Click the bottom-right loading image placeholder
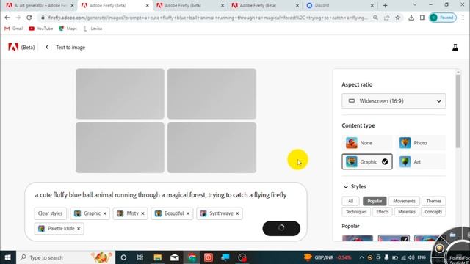This screenshot has height=264, width=470. (x=212, y=147)
